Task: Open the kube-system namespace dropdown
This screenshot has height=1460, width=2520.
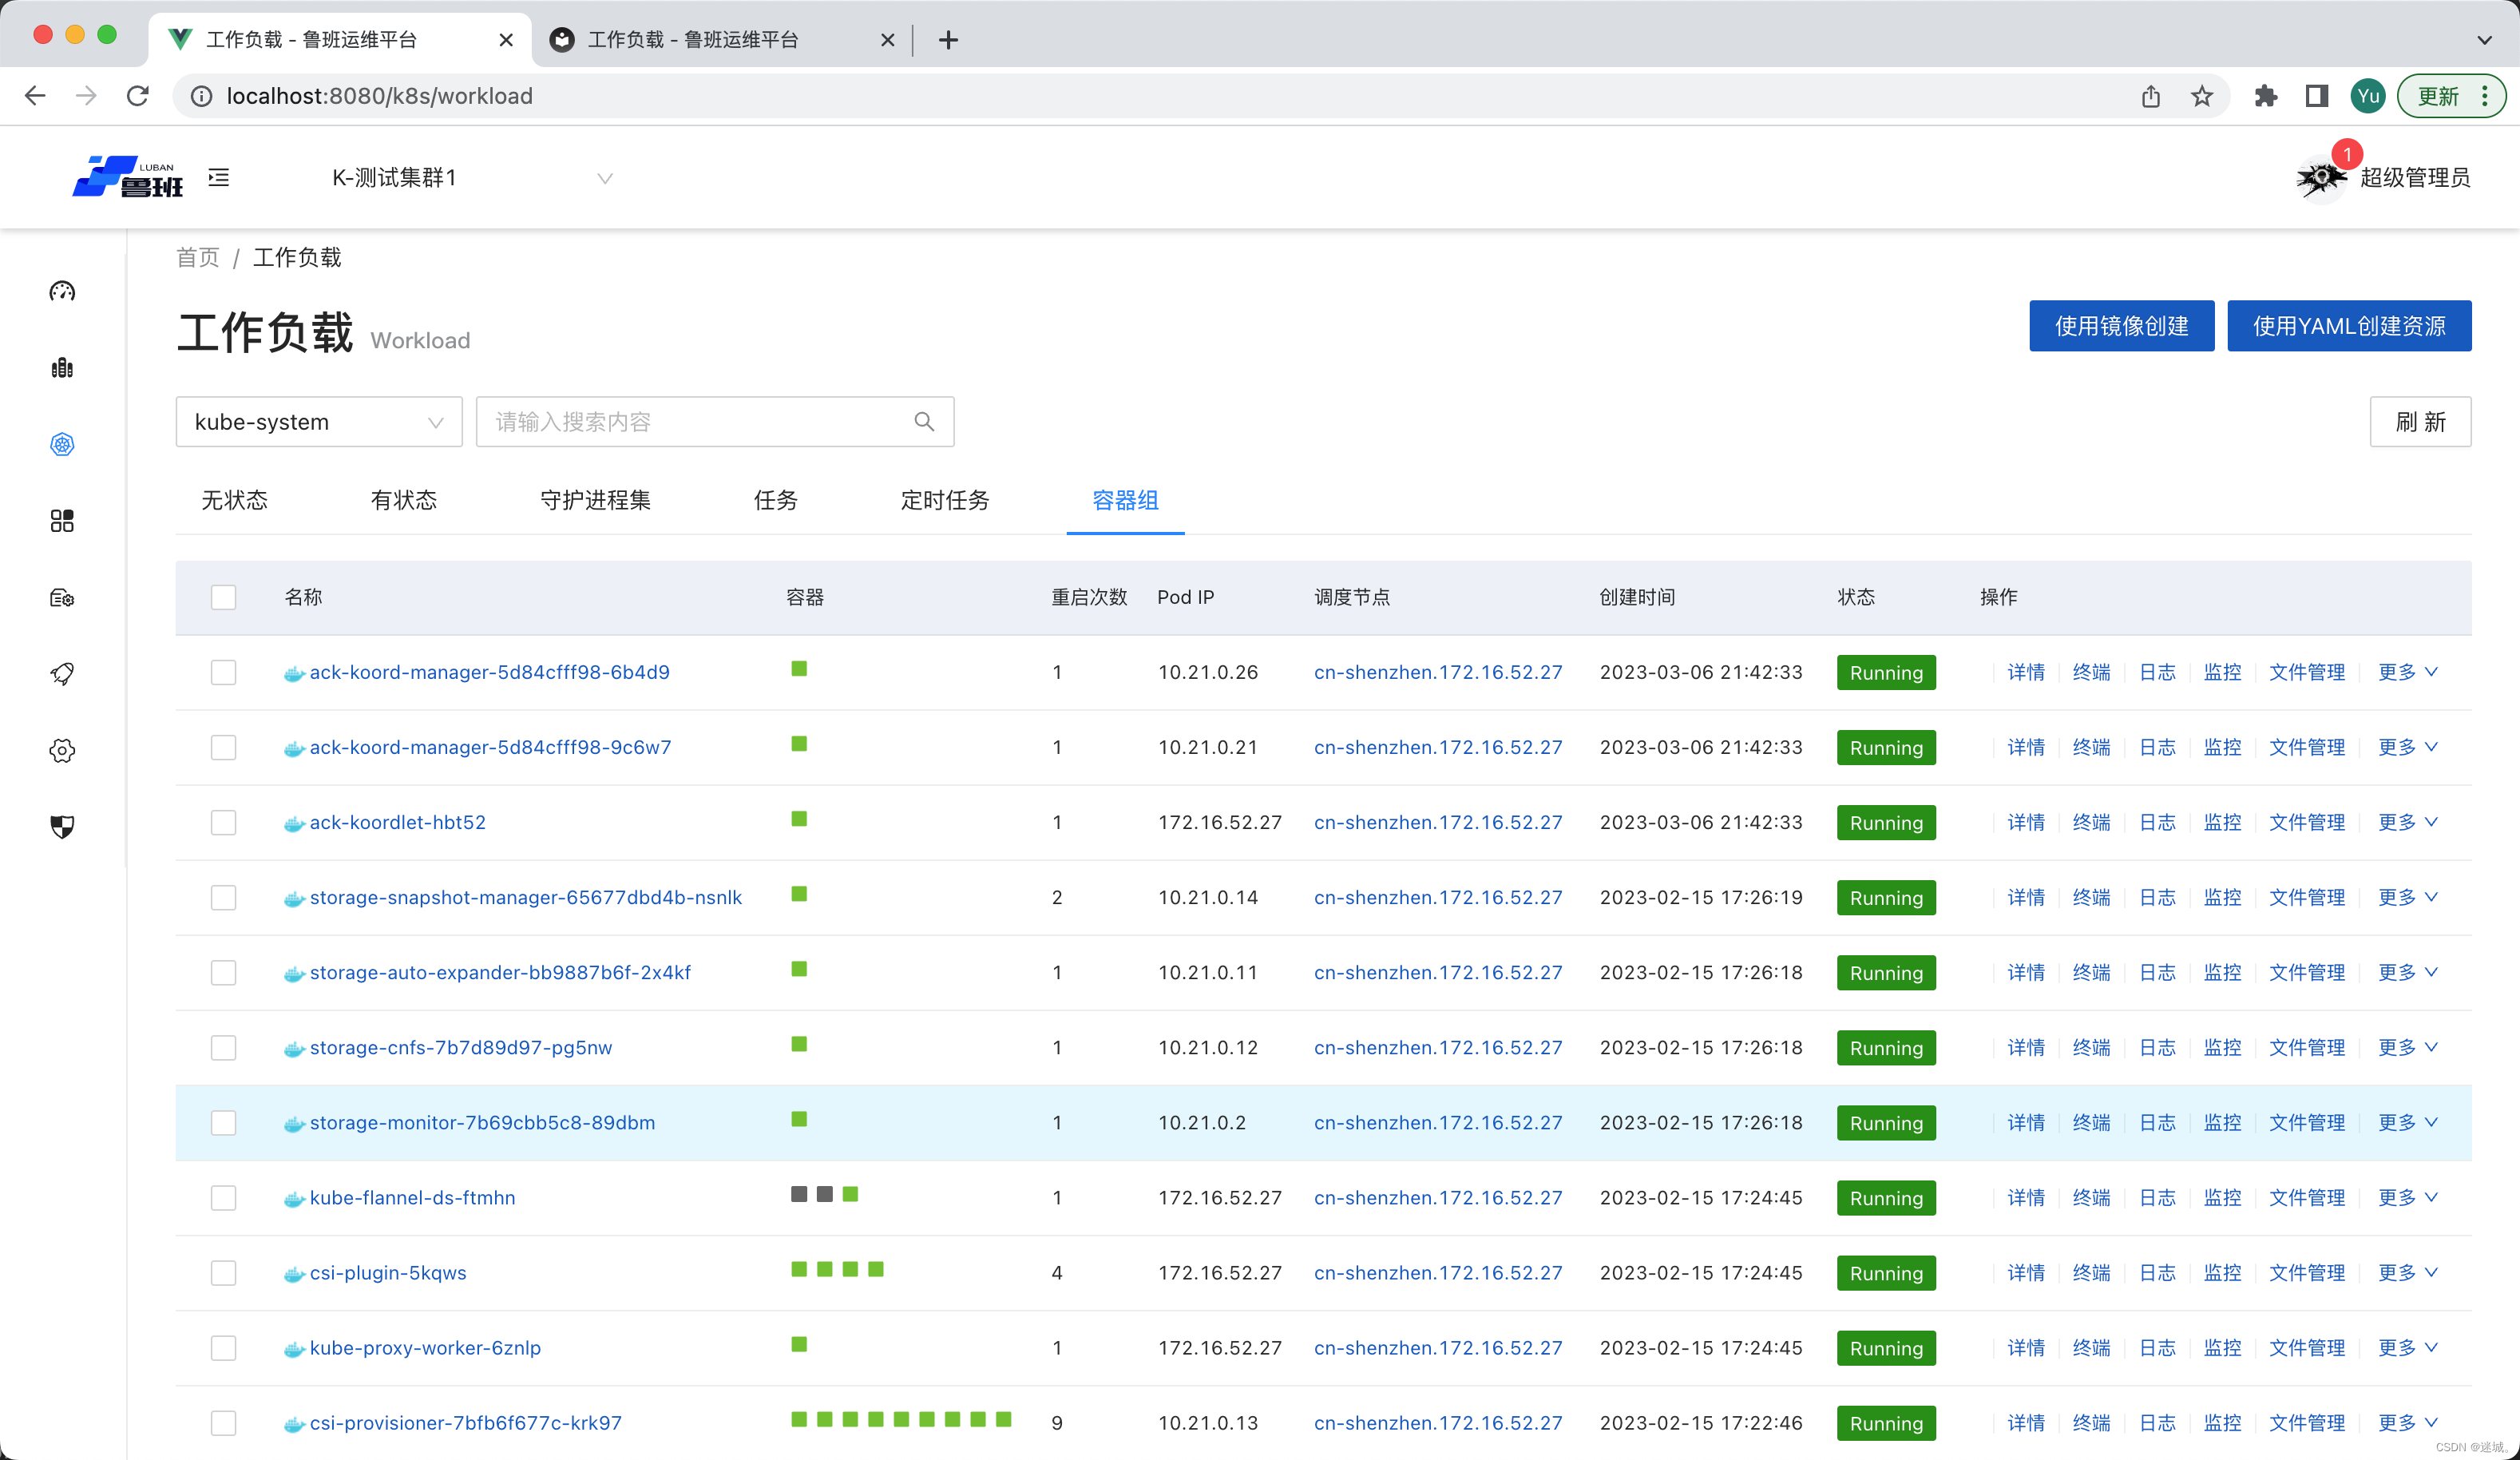Action: (x=318, y=422)
